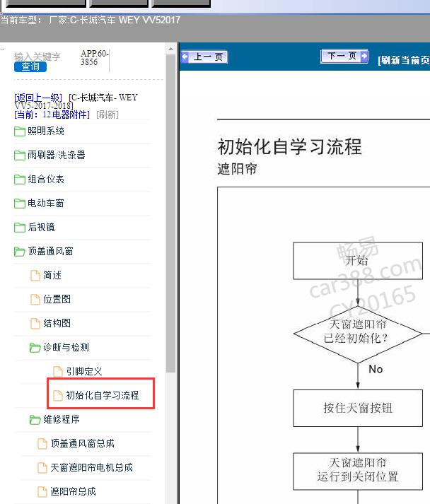The image size is (430, 504).
Task: Open the 天窗遮阳帘电机总成 document
Action: click(x=91, y=467)
